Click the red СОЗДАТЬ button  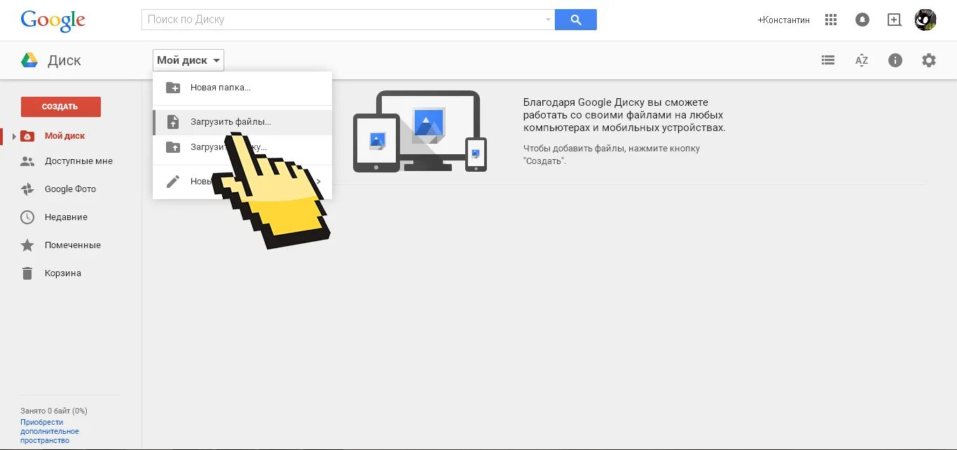coord(61,107)
